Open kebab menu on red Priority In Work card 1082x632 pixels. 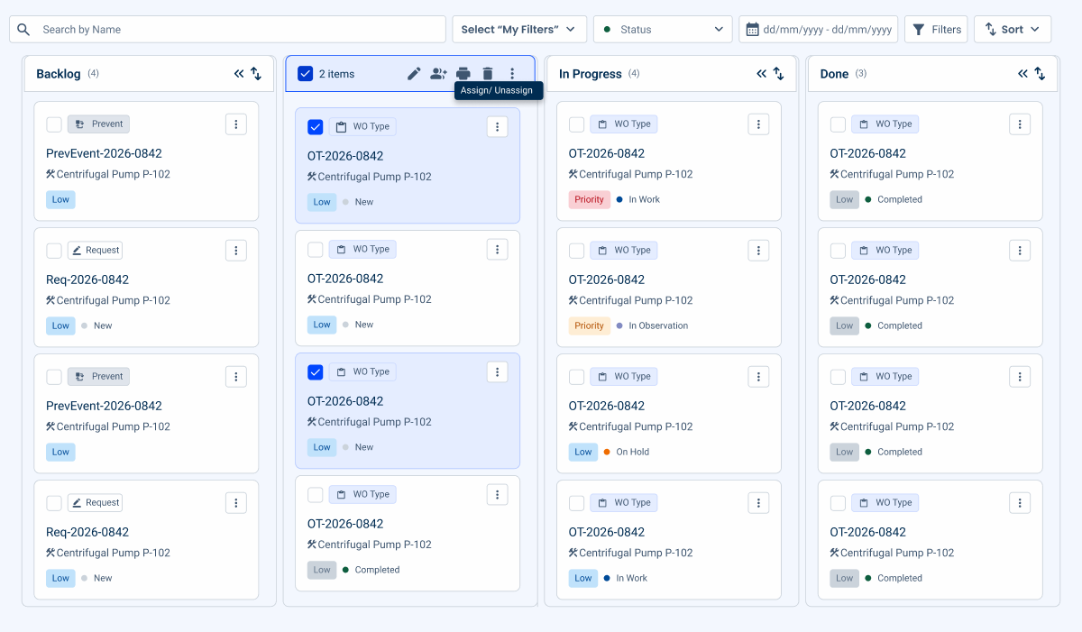tap(758, 124)
